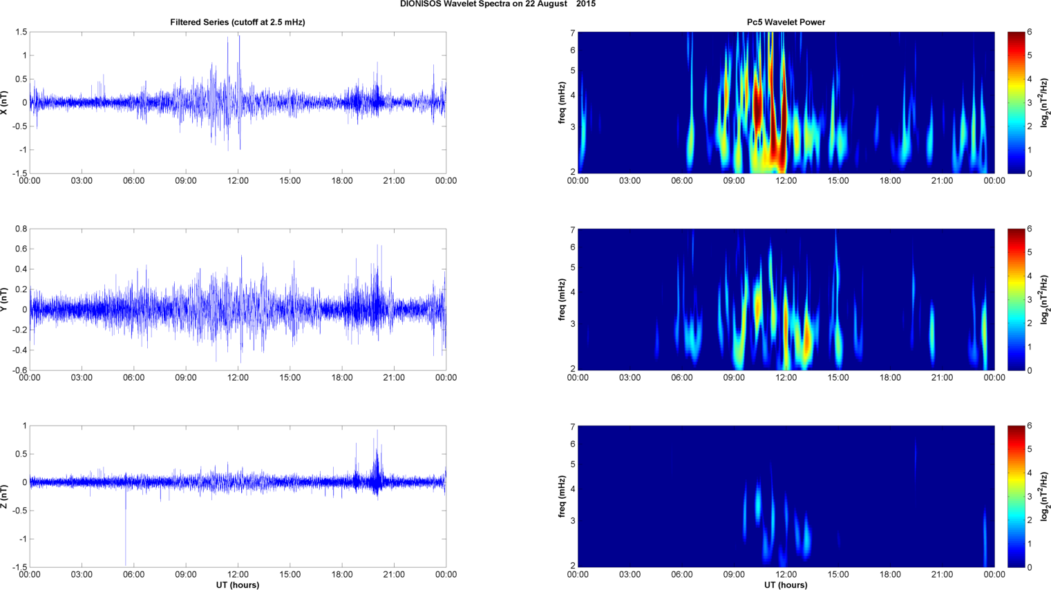1051x590 pixels.
Task: Click 18:00 tick under the Z spectrogram
Action: [890, 575]
